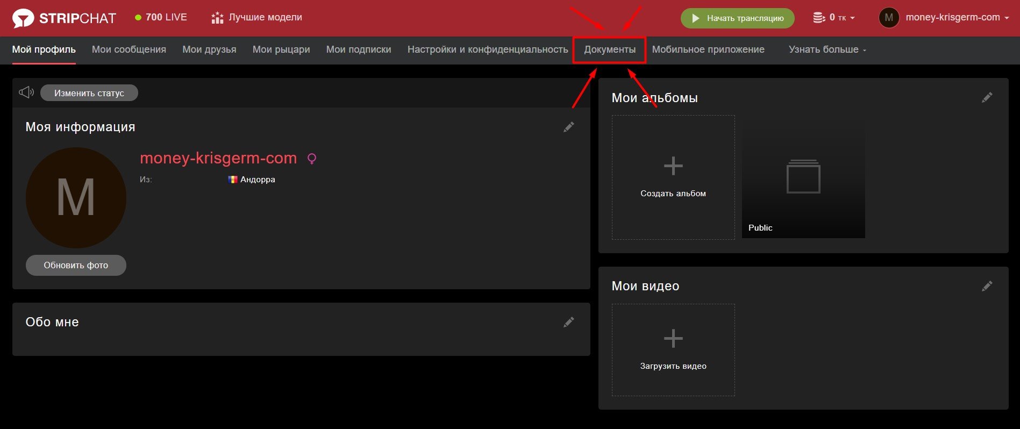This screenshot has height=429, width=1020.
Task: Click Изменить статус button
Action: (x=89, y=93)
